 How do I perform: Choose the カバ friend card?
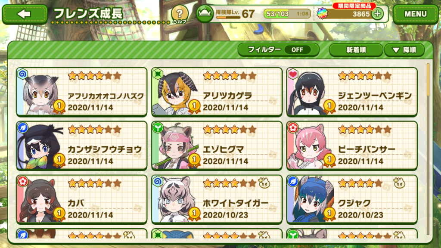[81, 199]
